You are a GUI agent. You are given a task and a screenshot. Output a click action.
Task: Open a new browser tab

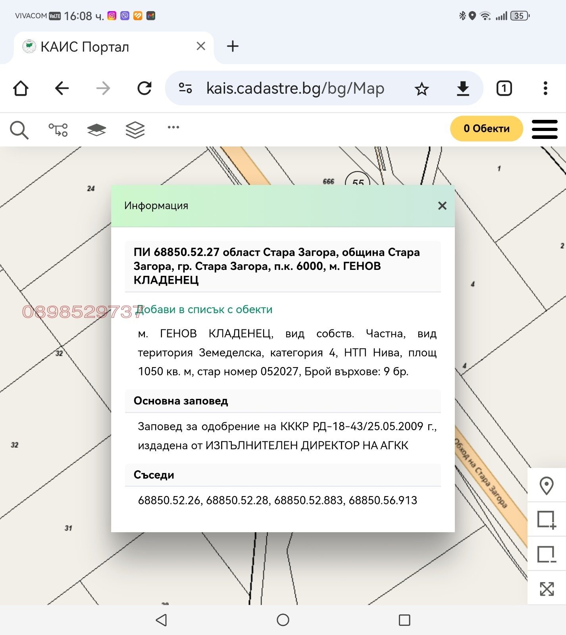[x=233, y=46]
